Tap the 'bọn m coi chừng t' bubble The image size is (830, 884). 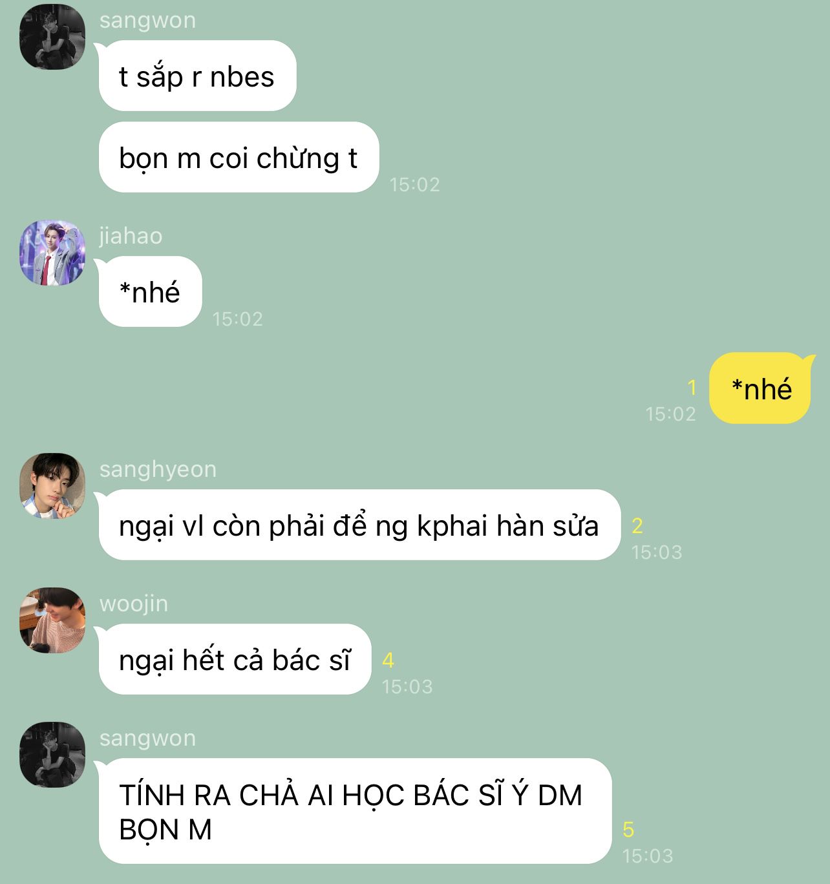239,157
